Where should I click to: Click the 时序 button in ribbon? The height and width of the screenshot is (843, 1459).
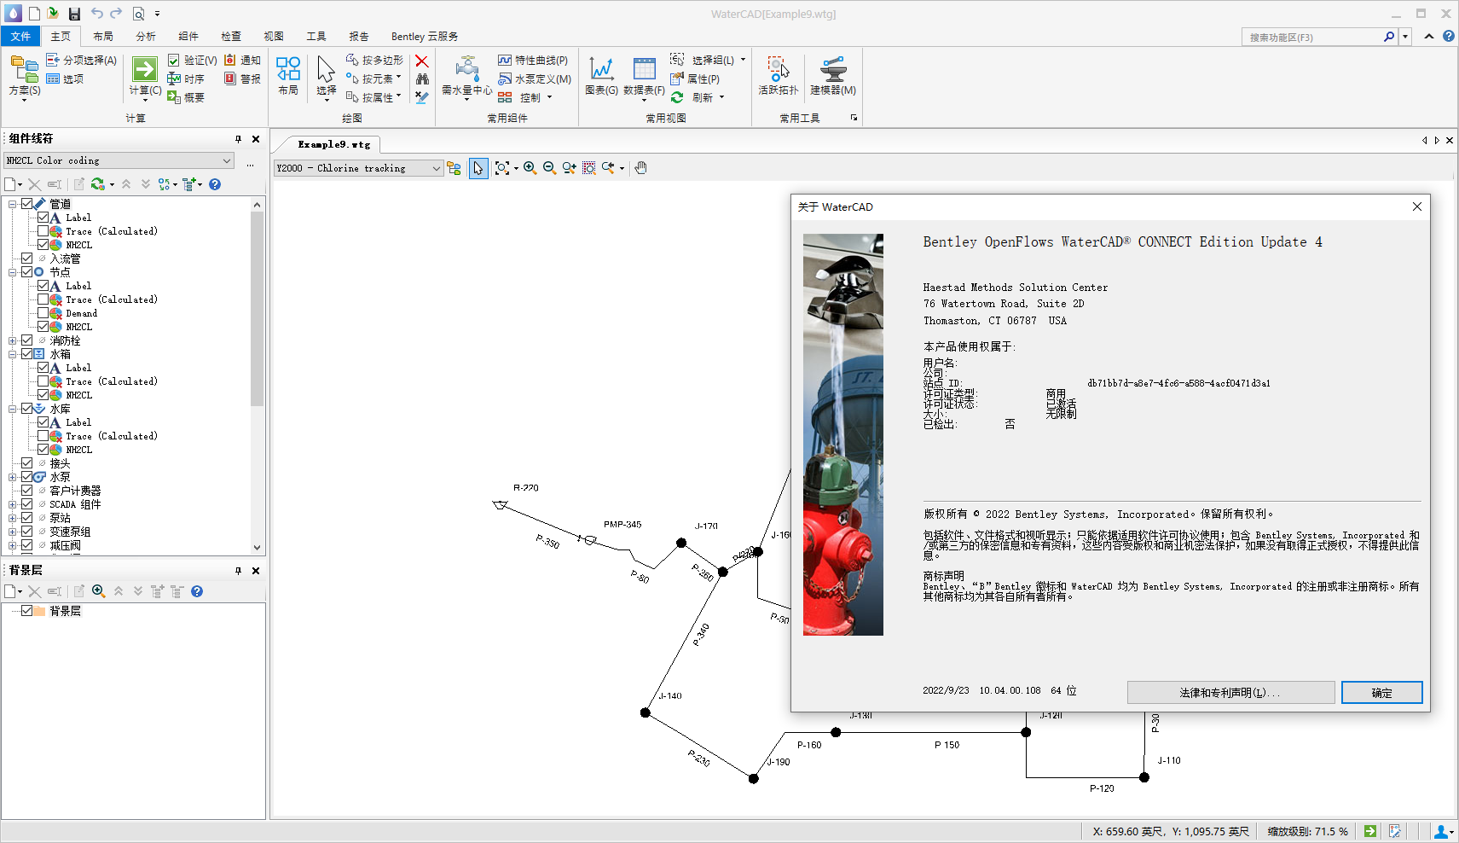point(186,78)
